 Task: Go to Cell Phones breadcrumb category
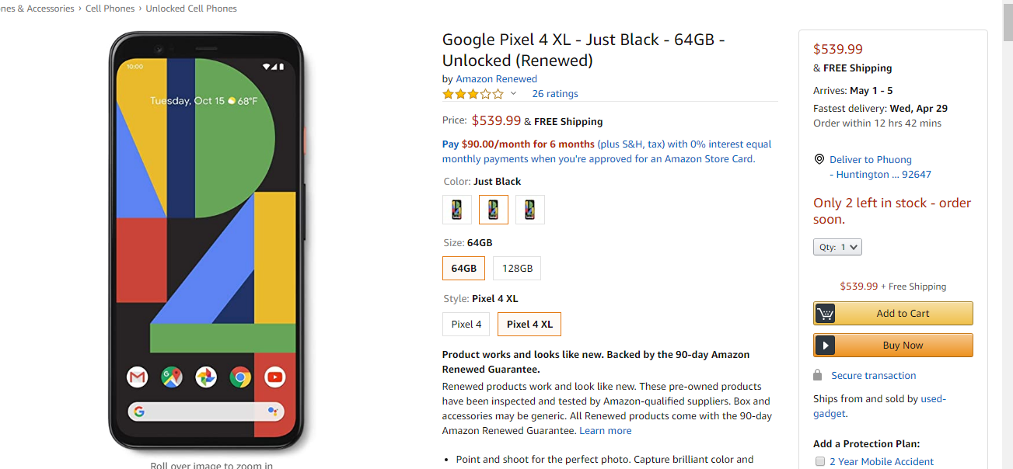(x=110, y=9)
